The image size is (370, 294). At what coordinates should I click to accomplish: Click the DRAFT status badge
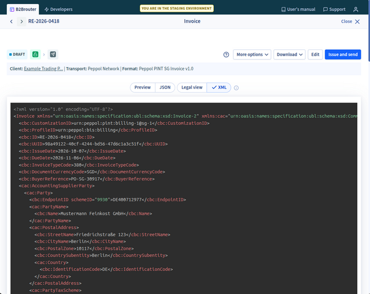coord(17,54)
